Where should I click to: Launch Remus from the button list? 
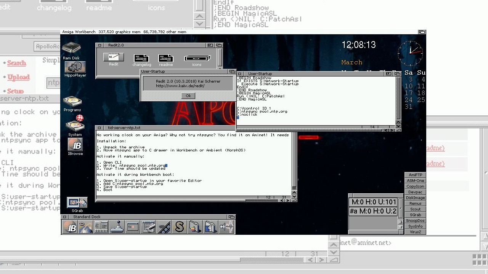click(415, 204)
